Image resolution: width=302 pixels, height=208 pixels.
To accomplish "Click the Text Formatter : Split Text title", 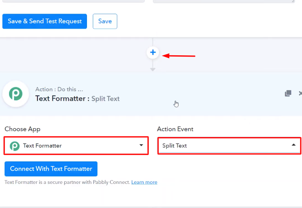I will [x=77, y=99].
